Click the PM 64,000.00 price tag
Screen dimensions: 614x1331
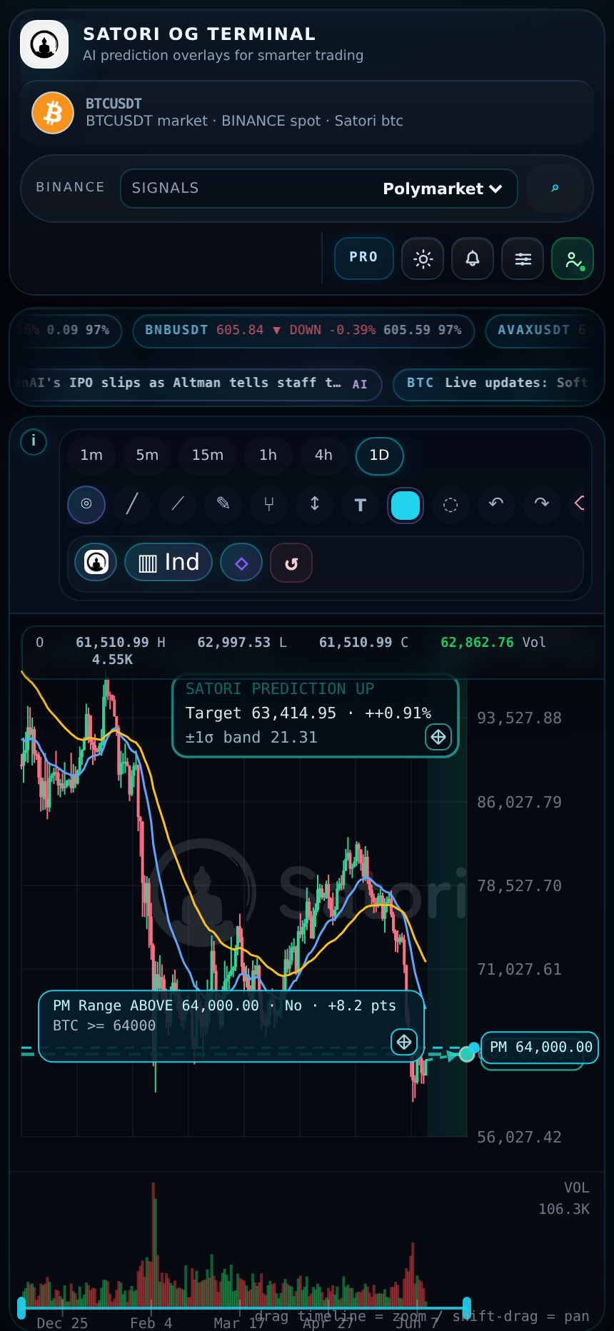pos(540,1048)
